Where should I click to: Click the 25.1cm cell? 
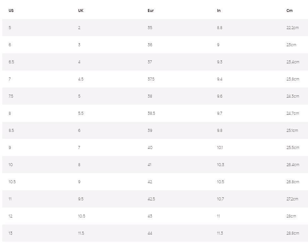pos(292,131)
